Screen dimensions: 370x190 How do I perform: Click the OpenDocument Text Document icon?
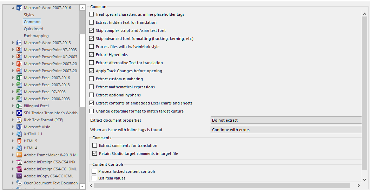19,183
